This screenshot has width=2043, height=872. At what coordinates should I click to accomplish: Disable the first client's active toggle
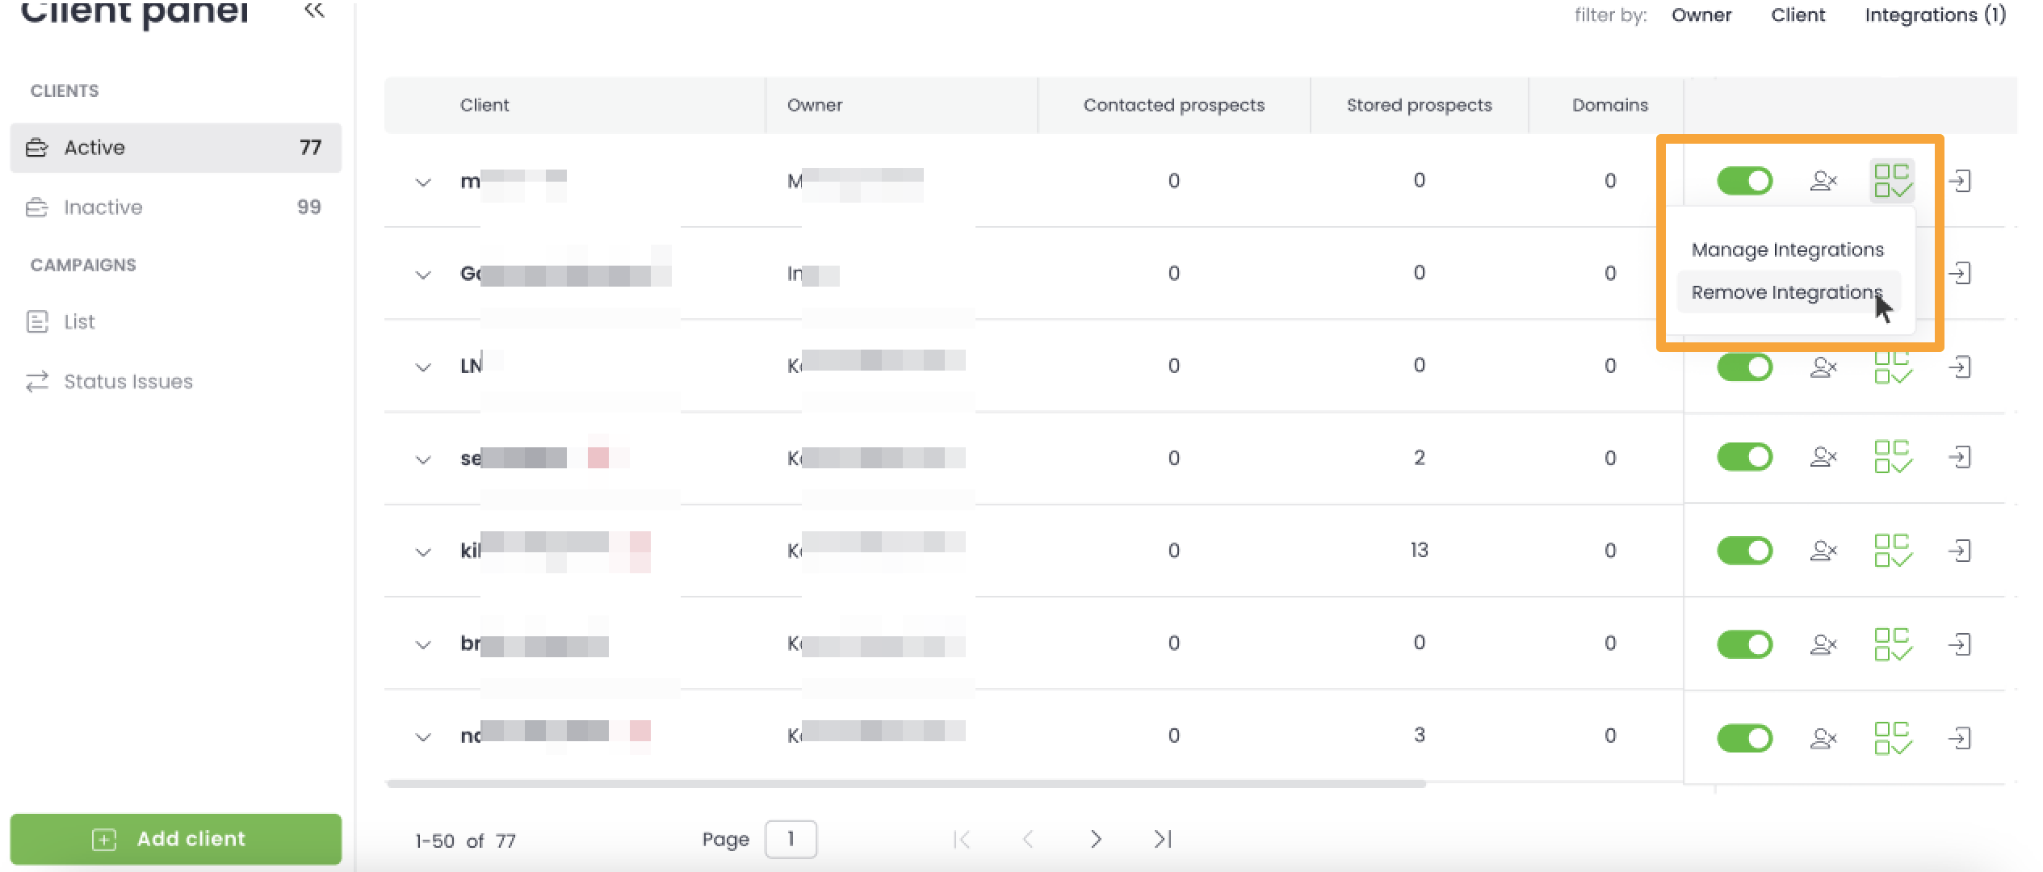(1744, 181)
